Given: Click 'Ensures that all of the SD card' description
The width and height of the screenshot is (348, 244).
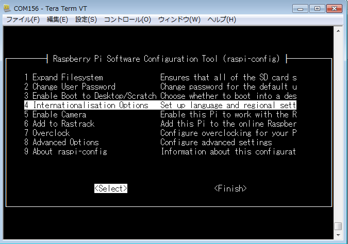Looking at the screenshot, I should [x=228, y=77].
